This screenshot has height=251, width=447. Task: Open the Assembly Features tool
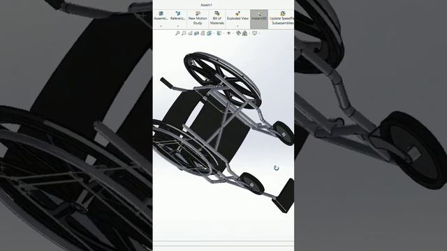click(x=161, y=16)
